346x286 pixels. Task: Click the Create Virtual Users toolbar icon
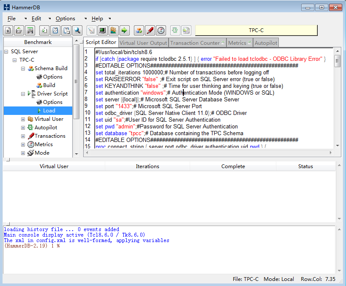[x=113, y=30]
